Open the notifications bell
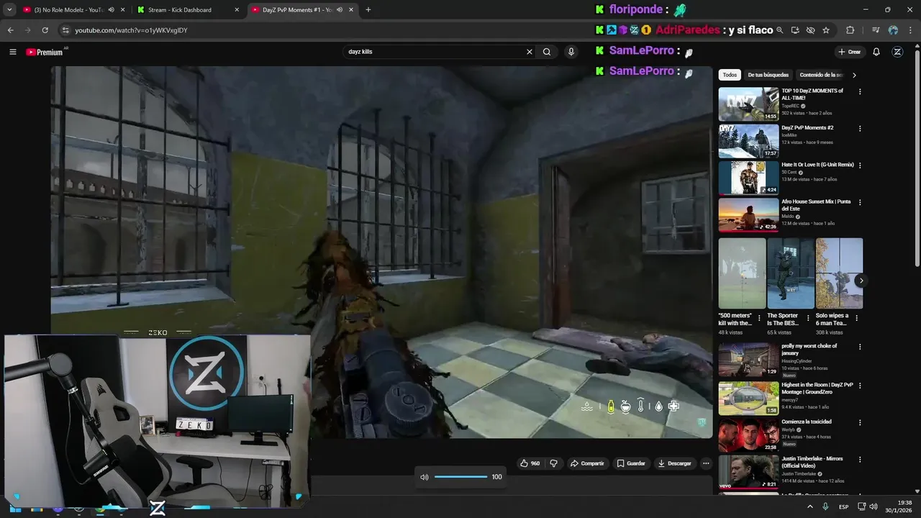This screenshot has height=518, width=921. 876,52
